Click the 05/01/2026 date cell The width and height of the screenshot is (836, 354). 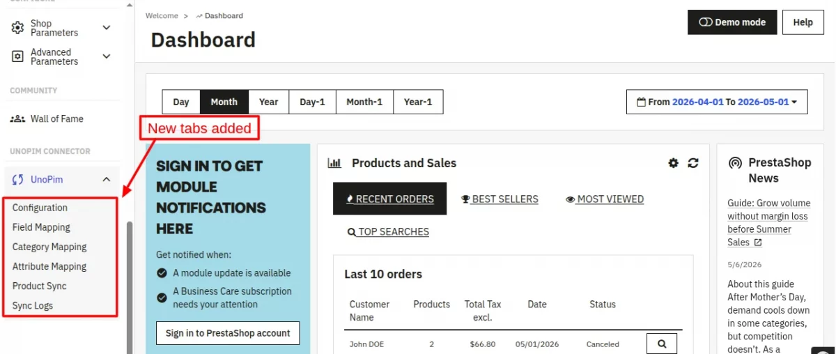click(x=537, y=344)
